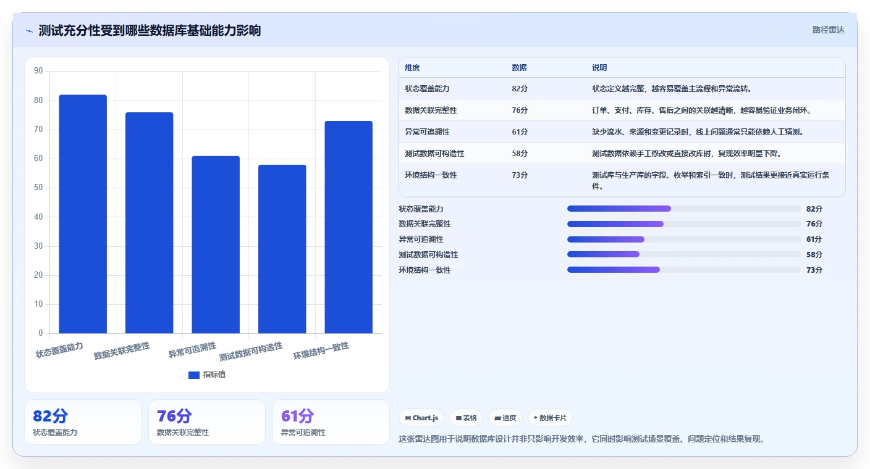Click the 说明 table column header
Viewport: 870px width, 469px height.
(x=599, y=68)
